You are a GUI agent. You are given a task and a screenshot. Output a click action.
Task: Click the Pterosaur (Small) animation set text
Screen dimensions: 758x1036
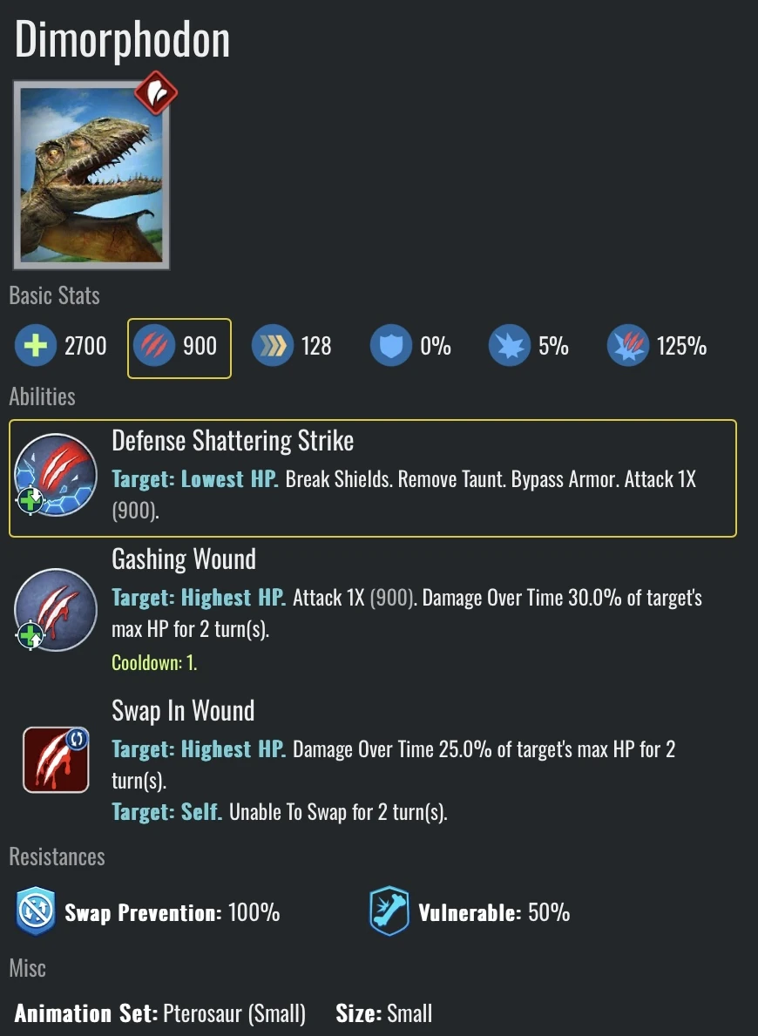(233, 1013)
